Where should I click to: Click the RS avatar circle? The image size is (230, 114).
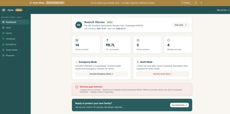[79, 25]
